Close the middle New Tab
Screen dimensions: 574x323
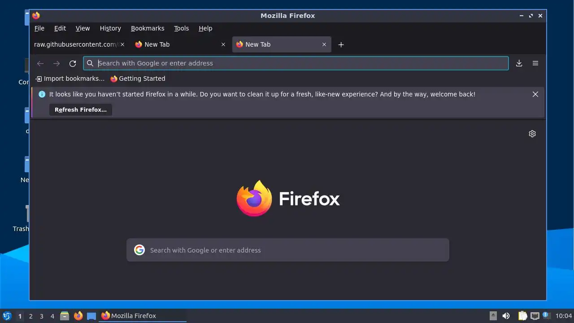pos(223,44)
